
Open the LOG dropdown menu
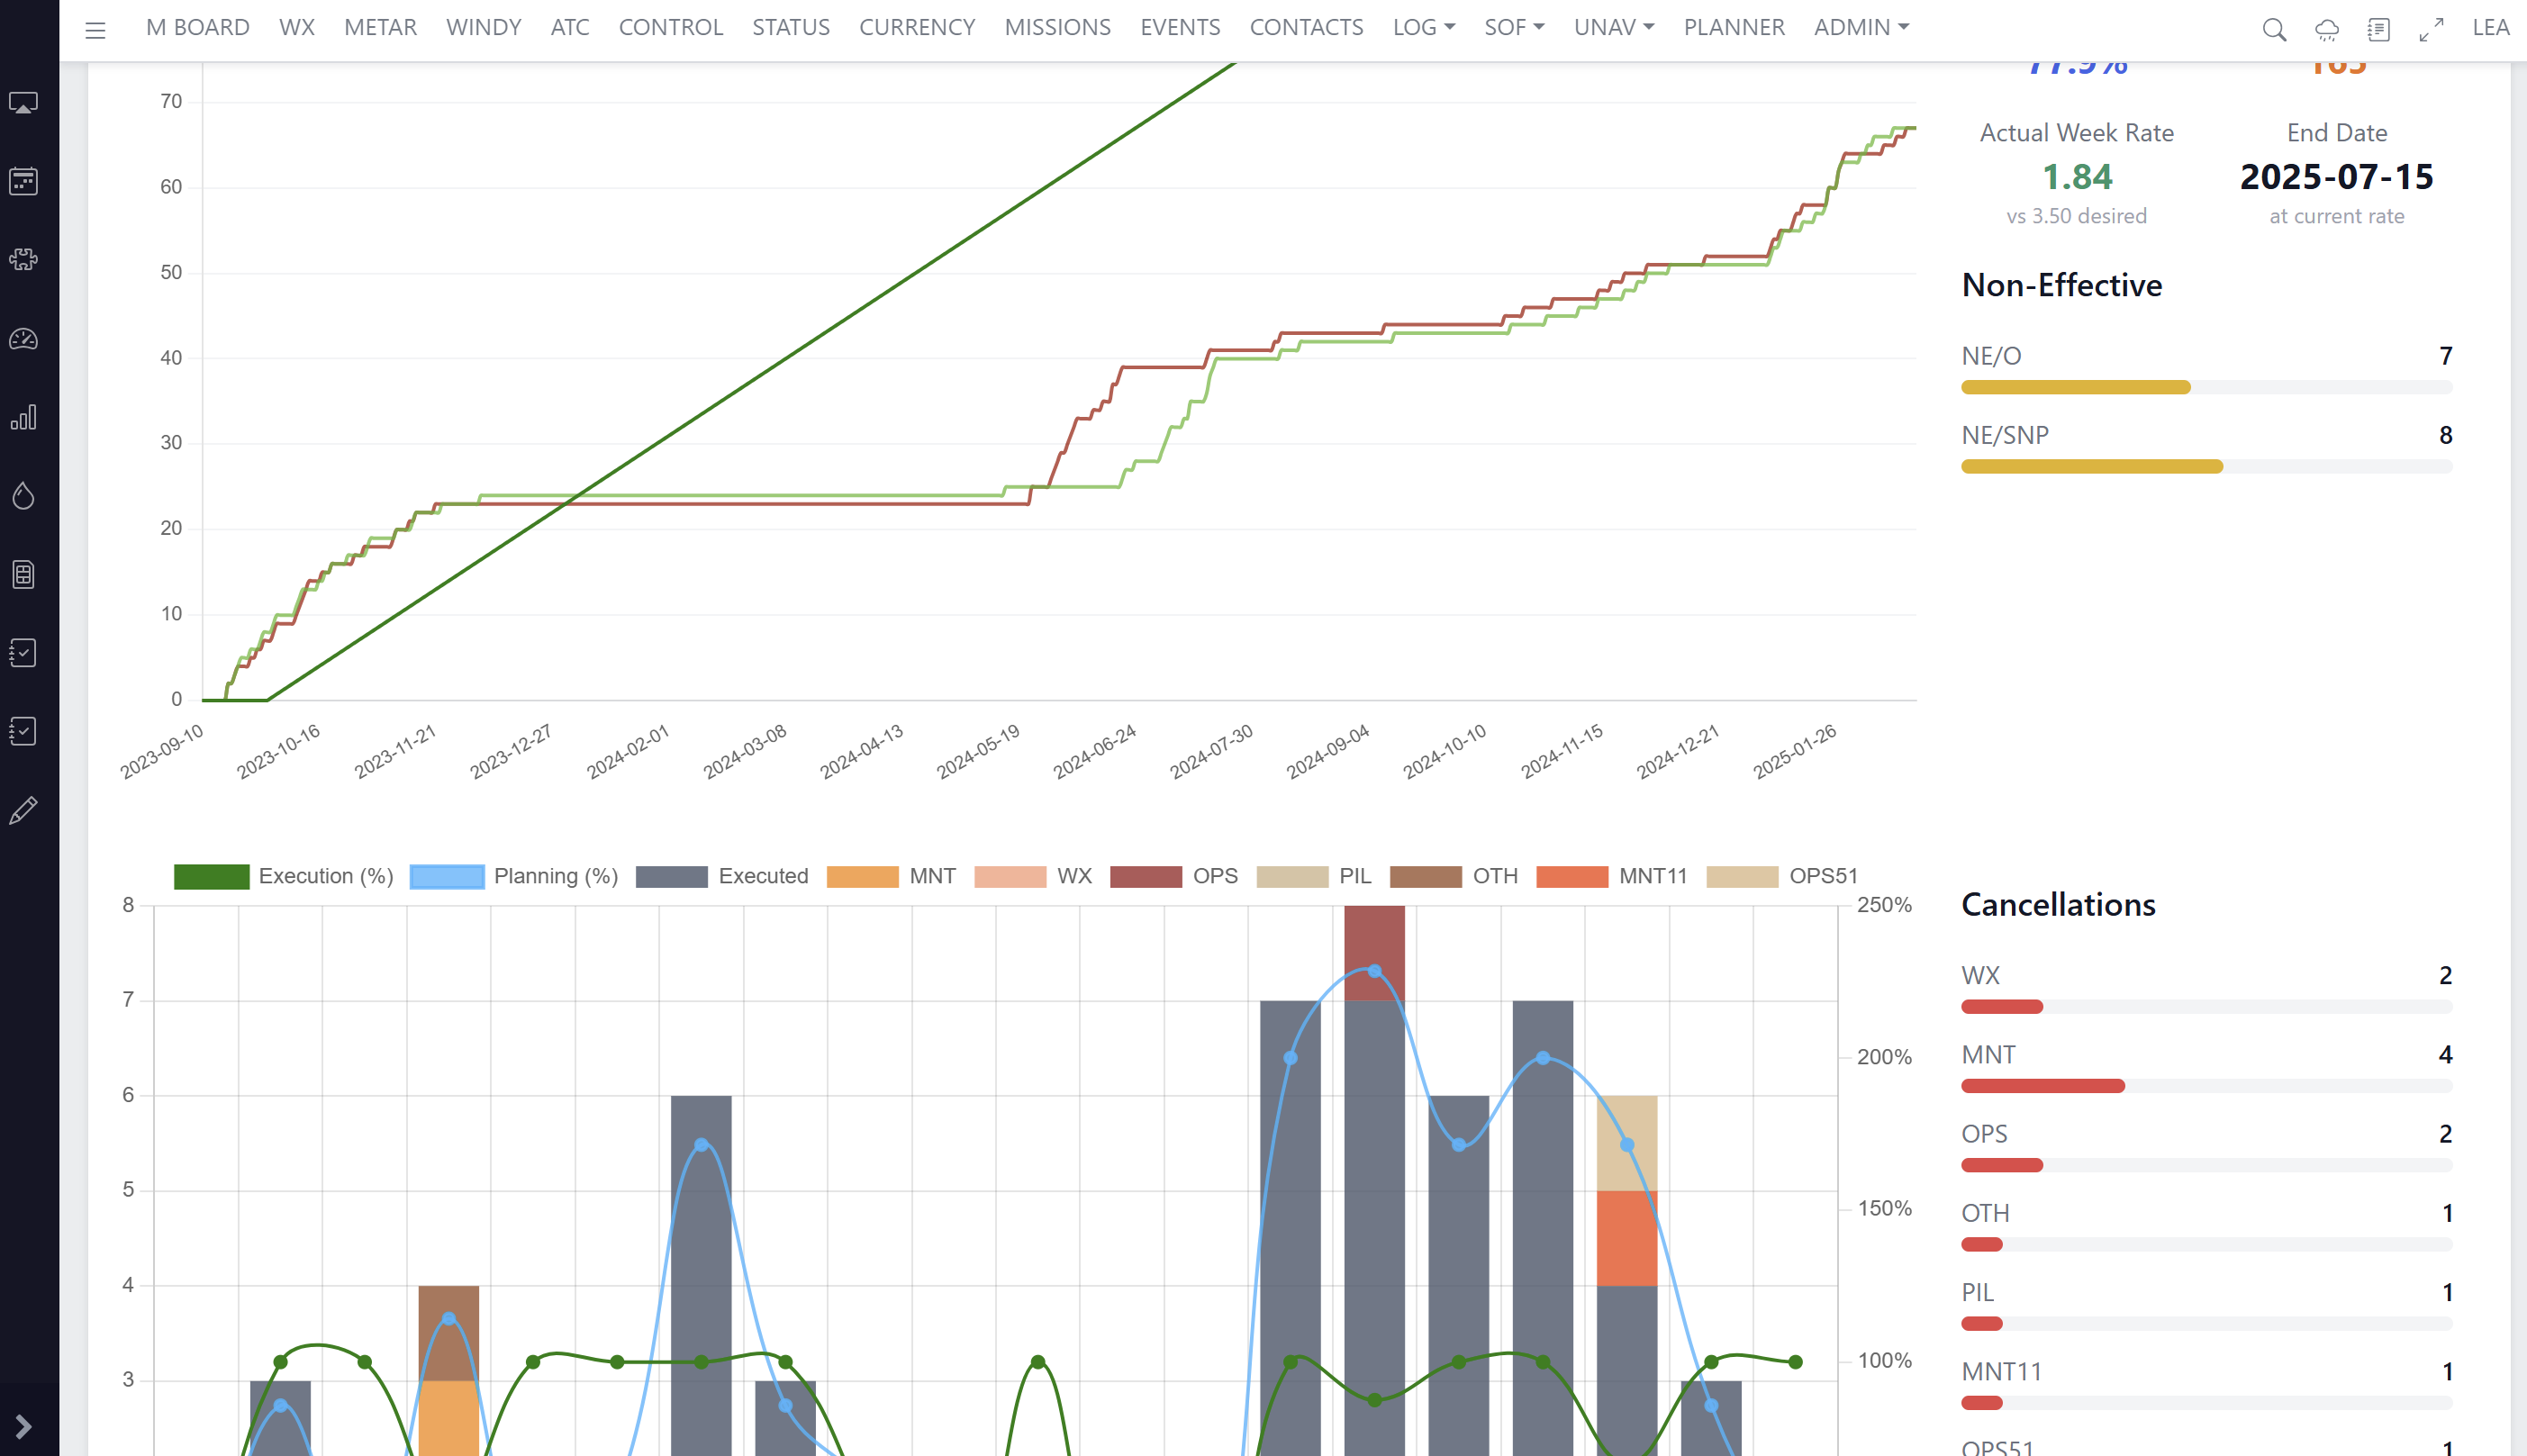1424,27
